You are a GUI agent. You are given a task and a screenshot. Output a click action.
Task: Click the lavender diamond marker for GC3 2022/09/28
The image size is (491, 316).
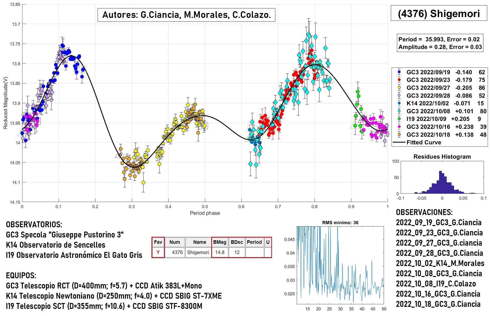point(399,96)
